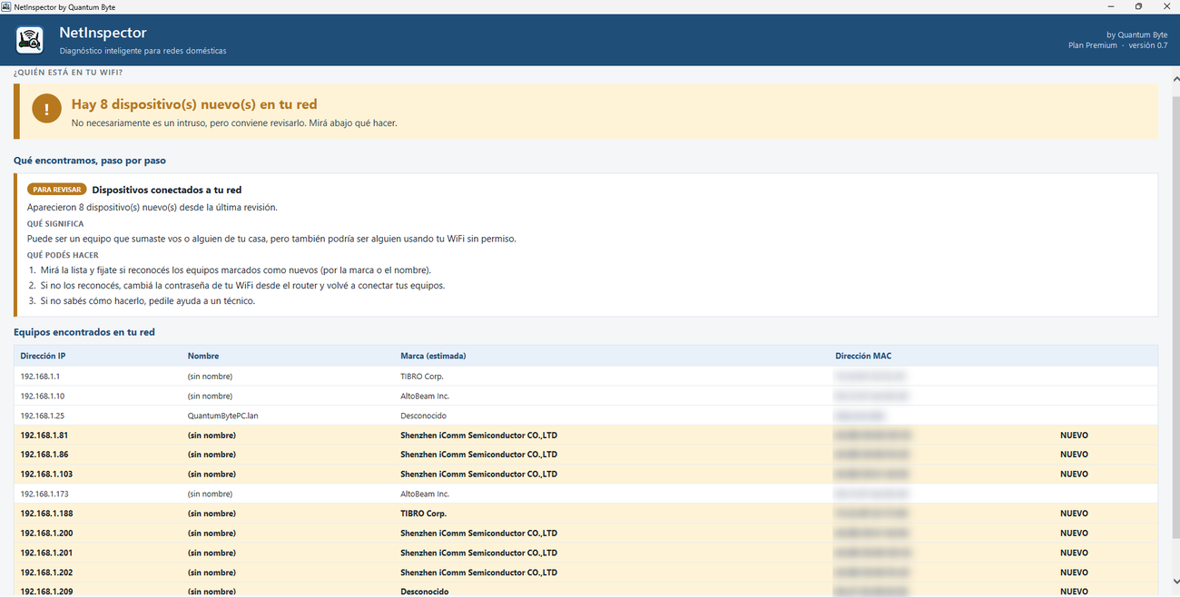Sort by Dirección IP column header

pos(43,356)
